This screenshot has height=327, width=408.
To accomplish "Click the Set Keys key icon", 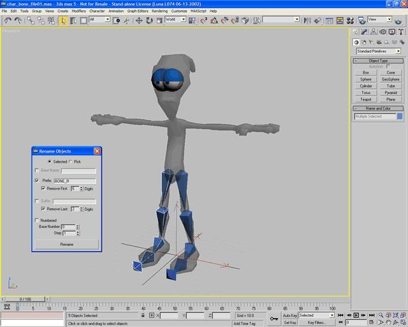I will point(274,318).
